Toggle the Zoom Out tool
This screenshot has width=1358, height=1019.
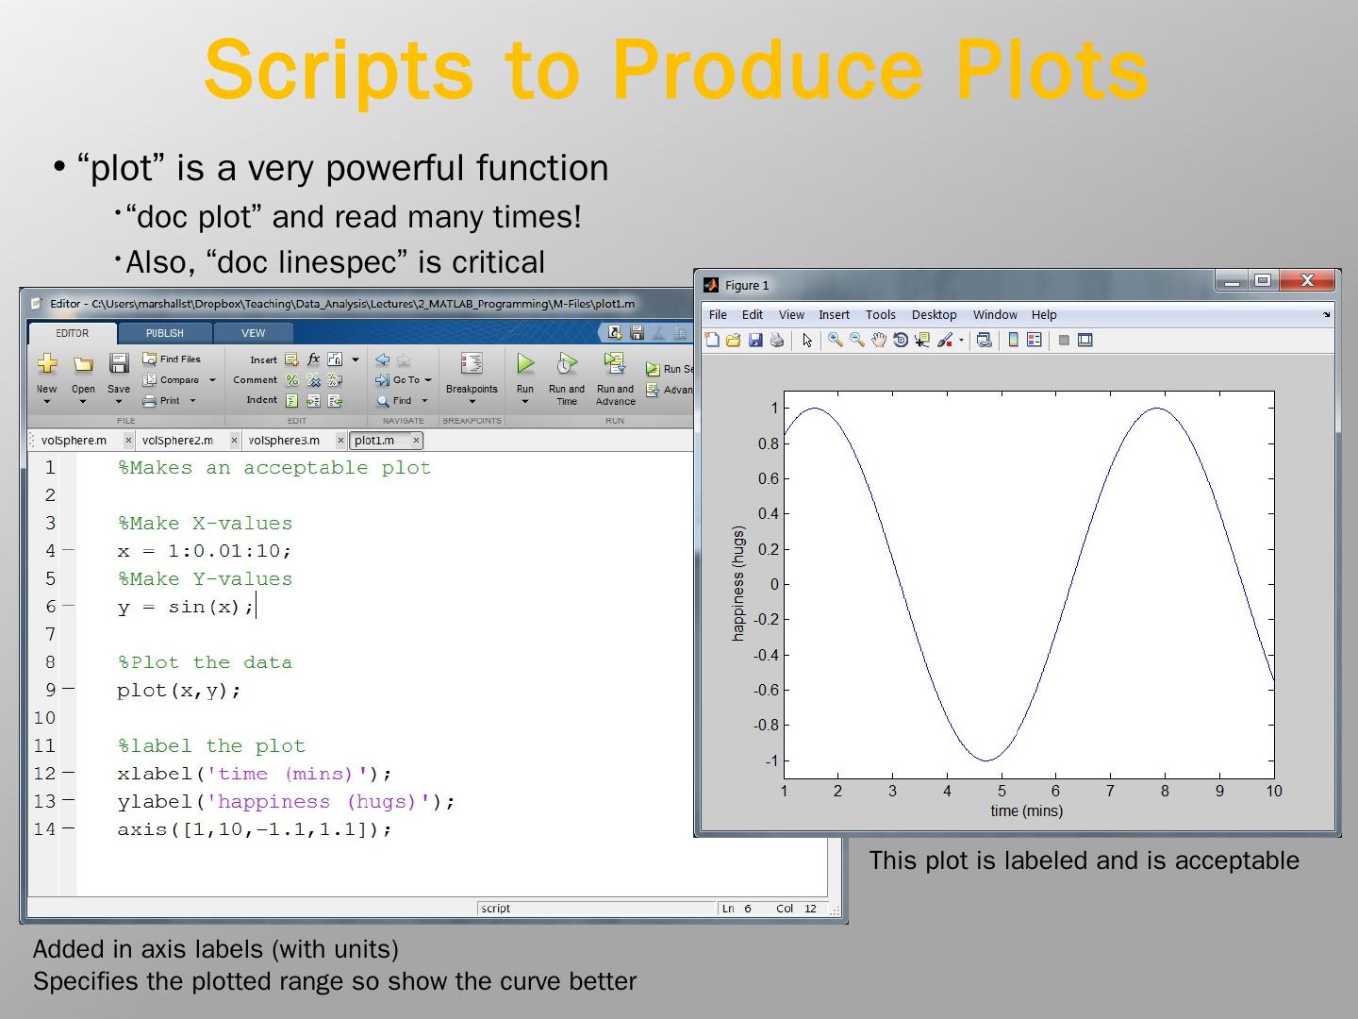coord(857,341)
